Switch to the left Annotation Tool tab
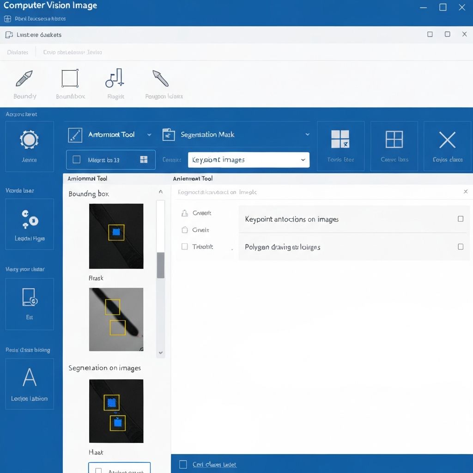 coord(87,178)
